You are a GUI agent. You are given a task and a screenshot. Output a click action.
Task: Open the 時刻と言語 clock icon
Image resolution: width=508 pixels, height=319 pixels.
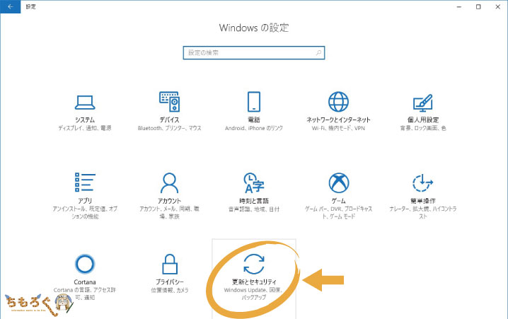[254, 182]
